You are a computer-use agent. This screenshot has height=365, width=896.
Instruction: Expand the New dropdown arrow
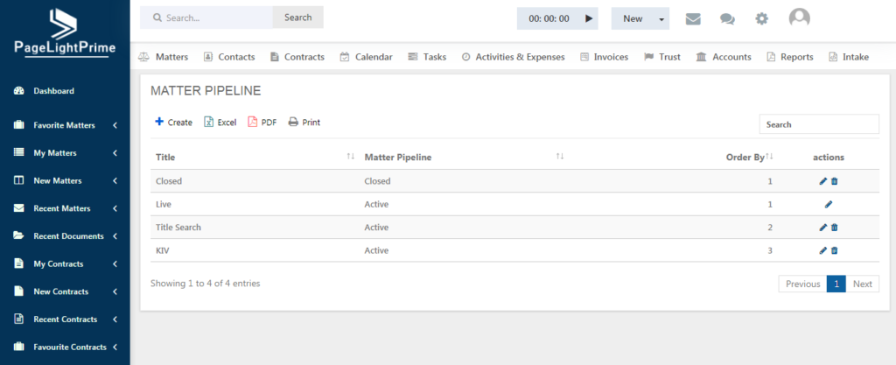click(661, 19)
